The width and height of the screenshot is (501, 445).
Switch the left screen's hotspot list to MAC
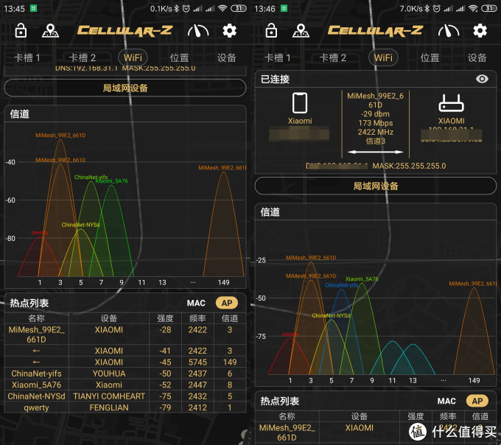[x=196, y=303]
